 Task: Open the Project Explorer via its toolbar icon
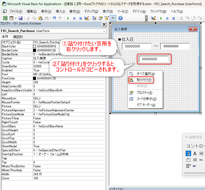(94, 18)
